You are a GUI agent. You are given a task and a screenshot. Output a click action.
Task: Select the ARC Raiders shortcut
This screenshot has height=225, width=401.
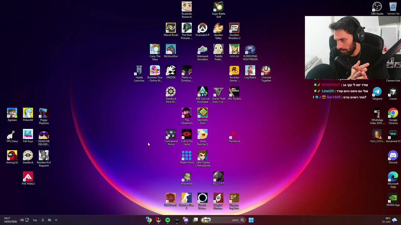pos(234,93)
